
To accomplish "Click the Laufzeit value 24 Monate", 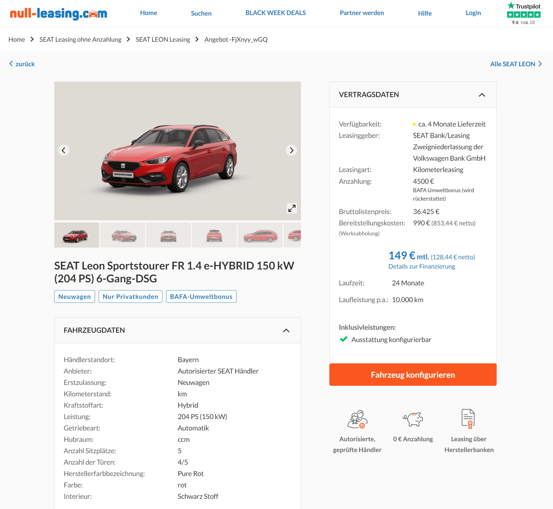I will pyautogui.click(x=408, y=283).
